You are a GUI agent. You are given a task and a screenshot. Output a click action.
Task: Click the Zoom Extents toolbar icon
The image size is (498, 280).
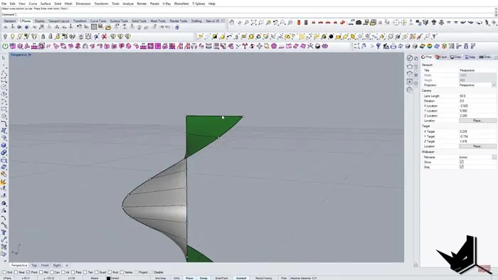(x=253, y=23)
